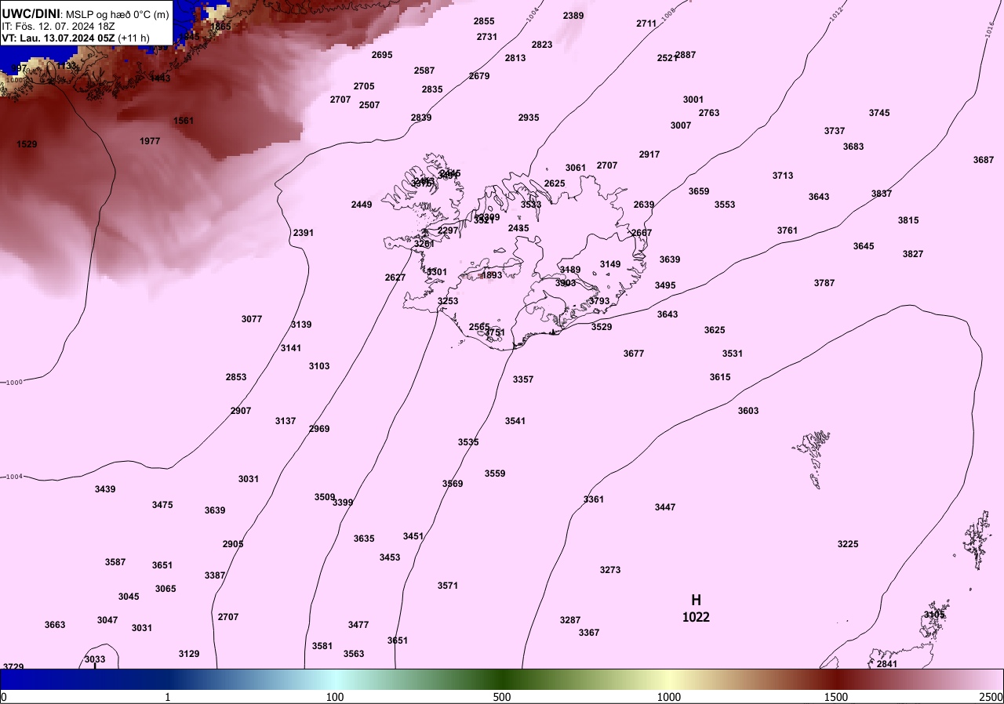Click the height value 3571
The width and height of the screenshot is (1004, 704).
[x=448, y=586]
